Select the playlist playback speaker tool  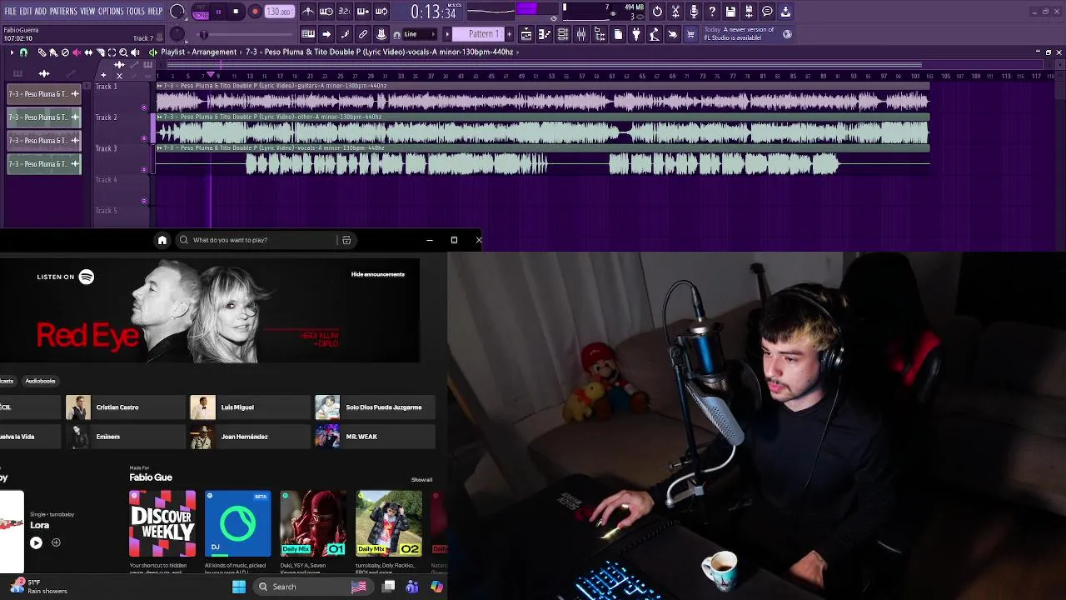tap(135, 52)
